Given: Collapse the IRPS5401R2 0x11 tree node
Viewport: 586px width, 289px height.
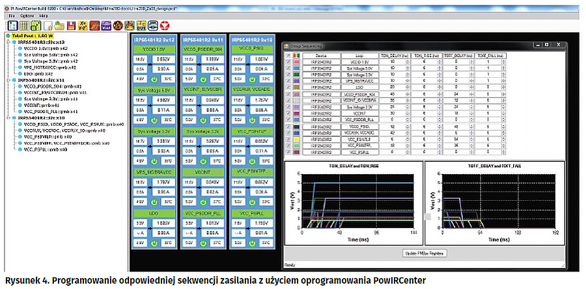Looking at the screenshot, I should tap(7, 80).
